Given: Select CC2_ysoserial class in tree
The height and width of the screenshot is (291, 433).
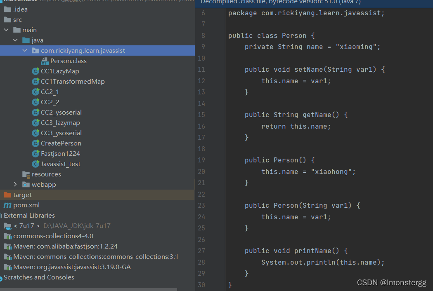Looking at the screenshot, I should click(x=61, y=113).
